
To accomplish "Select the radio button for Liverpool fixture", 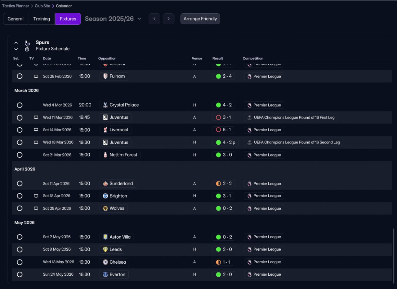I will [20, 130].
